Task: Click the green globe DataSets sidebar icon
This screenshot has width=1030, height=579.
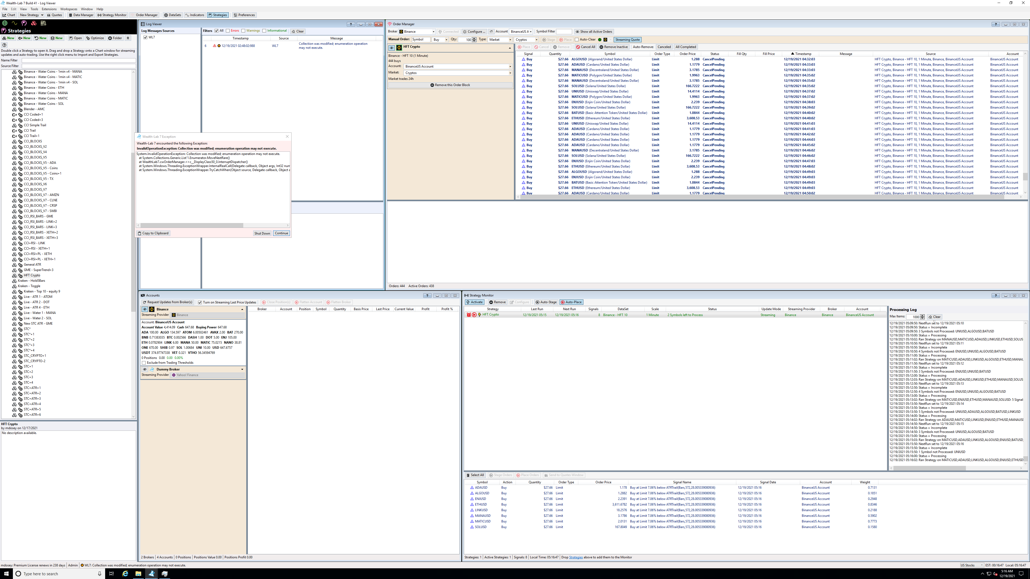Action: (x=5, y=23)
